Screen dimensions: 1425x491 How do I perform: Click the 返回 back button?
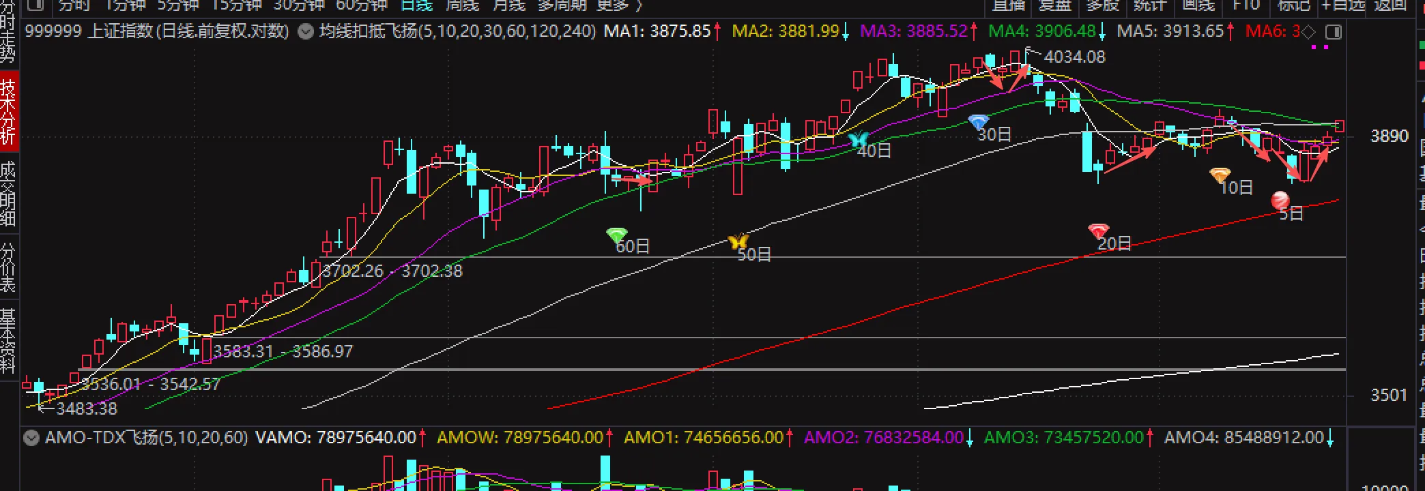click(1390, 5)
